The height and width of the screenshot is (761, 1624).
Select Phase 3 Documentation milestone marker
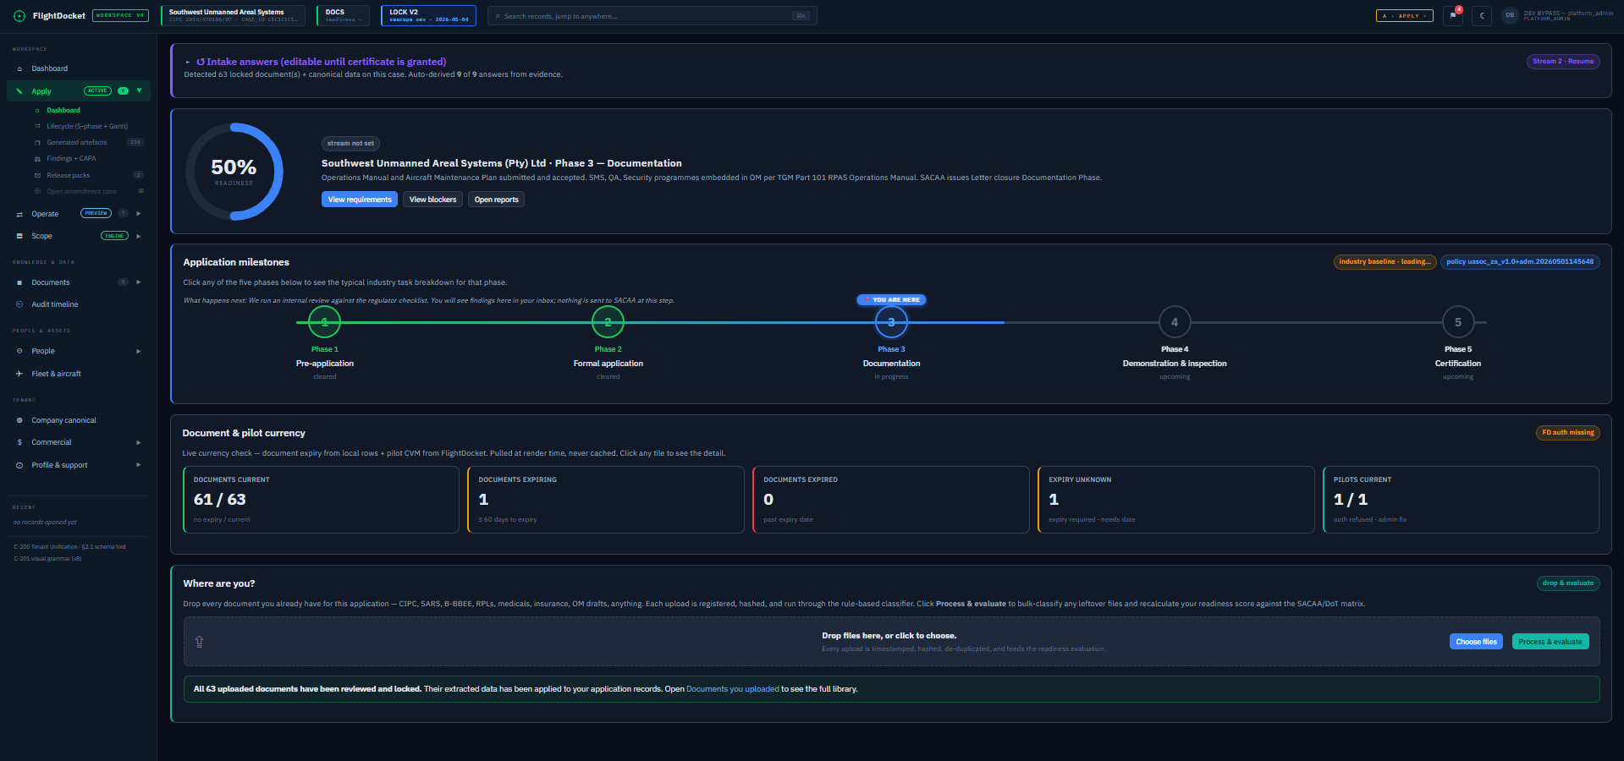point(891,322)
